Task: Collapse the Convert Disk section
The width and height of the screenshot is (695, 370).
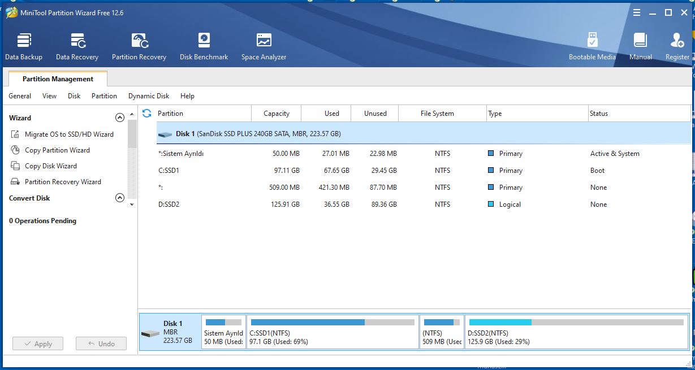Action: point(119,198)
